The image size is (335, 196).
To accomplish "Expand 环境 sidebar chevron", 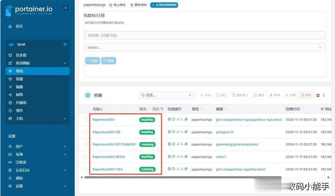I will pyautogui.click(x=64, y=154).
